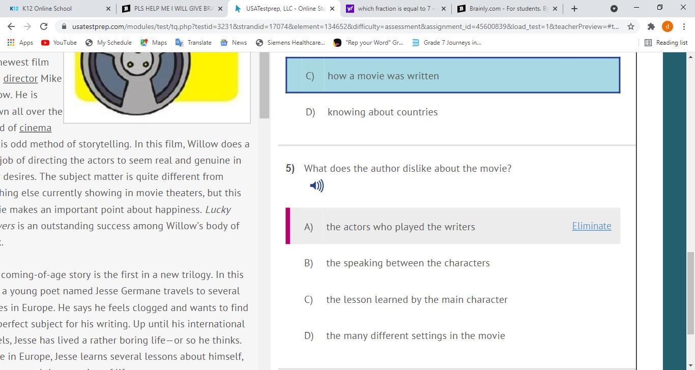Open the Chrome extensions puzzle icon
Screen dimensions: 695x370
coord(651,26)
